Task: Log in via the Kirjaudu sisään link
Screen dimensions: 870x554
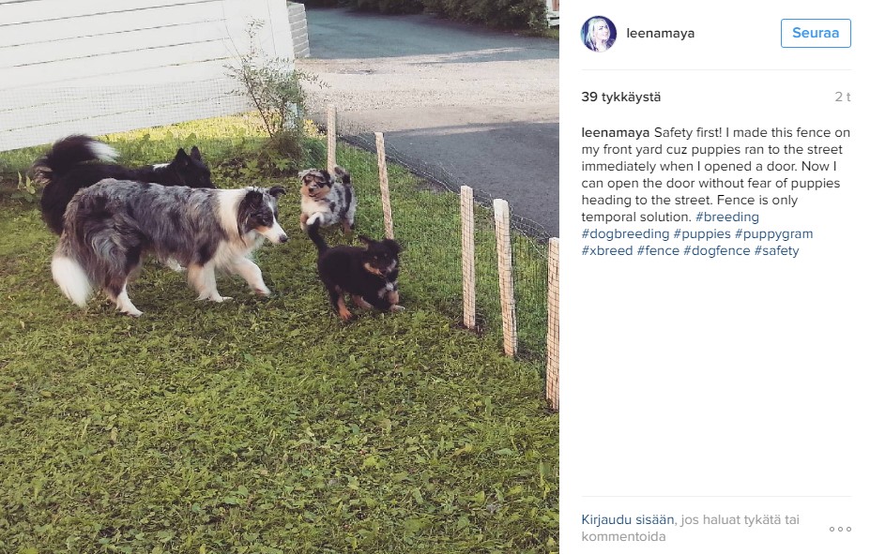Action: 628,519
